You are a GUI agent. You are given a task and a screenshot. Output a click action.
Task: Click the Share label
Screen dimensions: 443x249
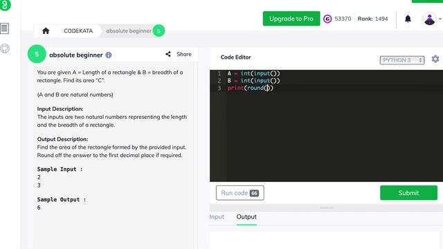[x=184, y=54]
